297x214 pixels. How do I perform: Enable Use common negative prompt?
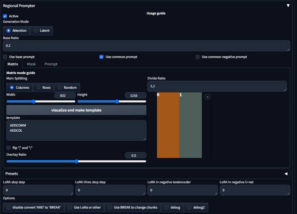pos(198,57)
